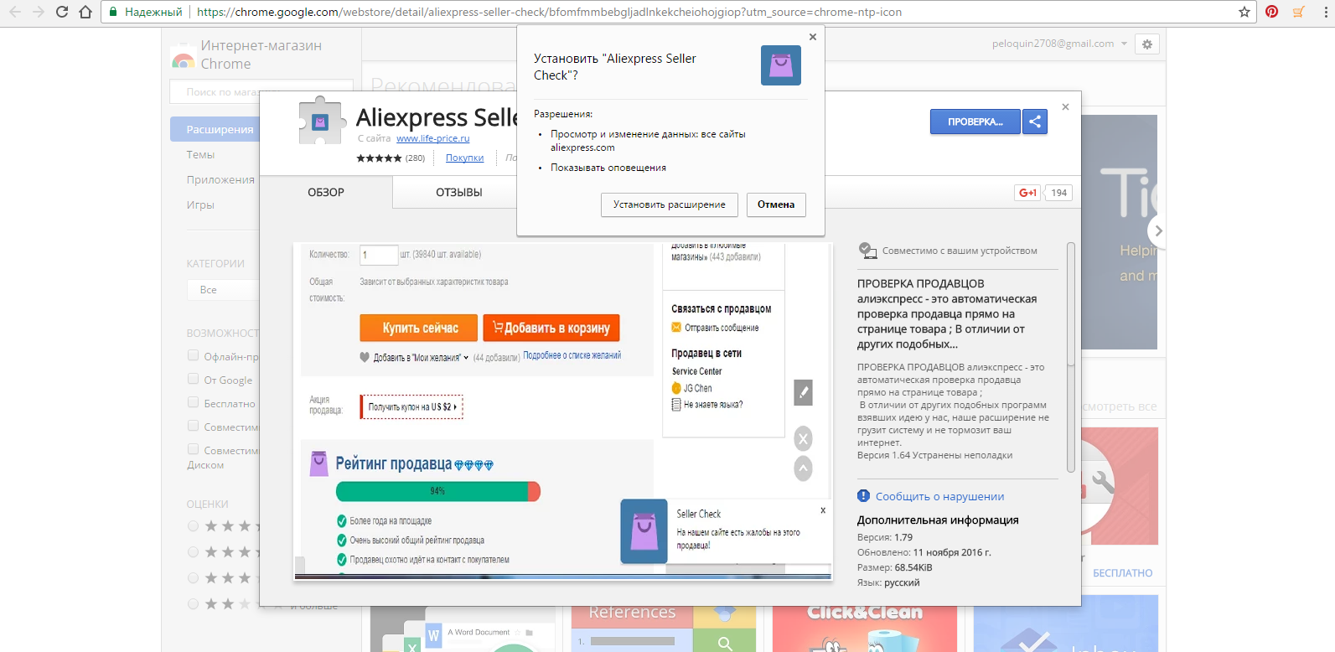The height and width of the screenshot is (652, 1335).
Task: Open the extension preview screenshot
Action: [563, 411]
